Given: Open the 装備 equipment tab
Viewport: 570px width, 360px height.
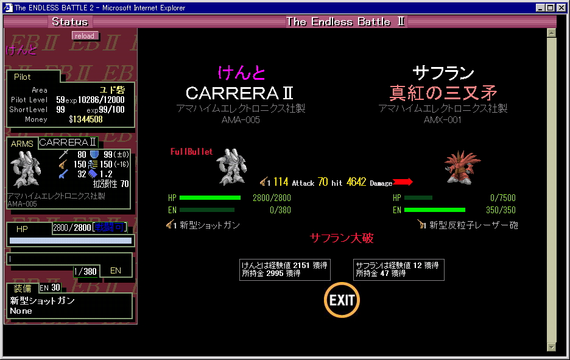Looking at the screenshot, I should (x=23, y=288).
